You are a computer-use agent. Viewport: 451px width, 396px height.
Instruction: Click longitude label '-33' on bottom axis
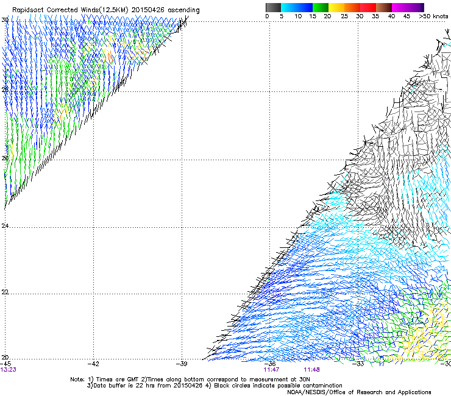358,364
